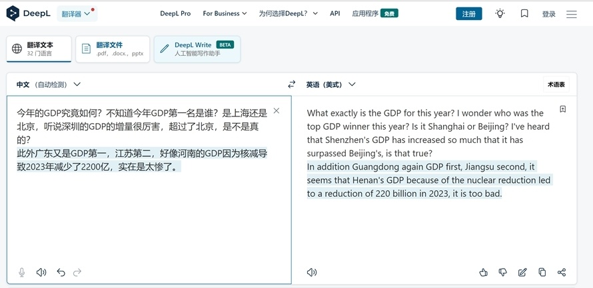Save translation with bookmark-plus icon
The image size is (593, 288).
563,109
